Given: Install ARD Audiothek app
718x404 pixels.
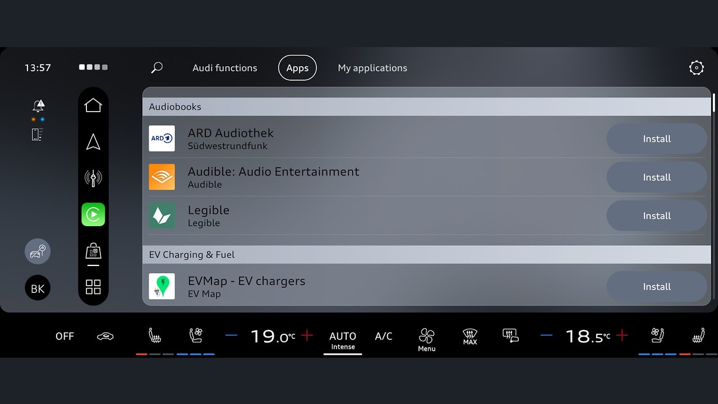Looking at the screenshot, I should pos(656,139).
